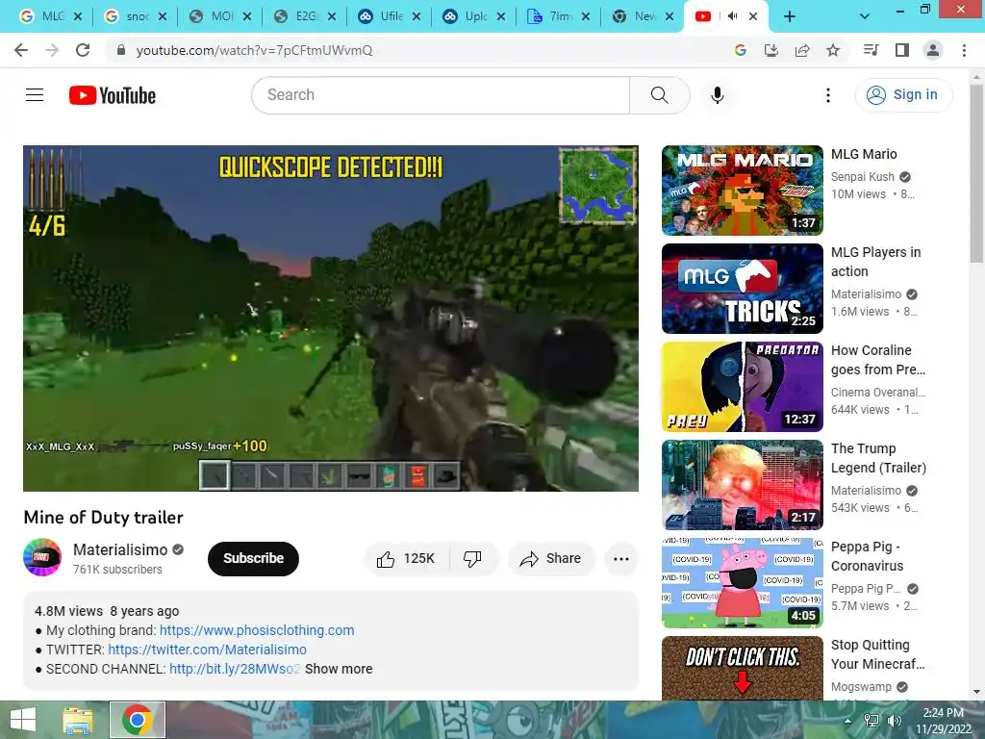Screen dimensions: 985x739
Task: Subscribe to Materialisimo channel
Action: point(253,559)
